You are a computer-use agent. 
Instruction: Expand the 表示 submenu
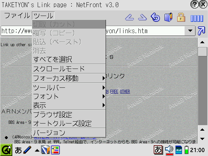pos(69,105)
